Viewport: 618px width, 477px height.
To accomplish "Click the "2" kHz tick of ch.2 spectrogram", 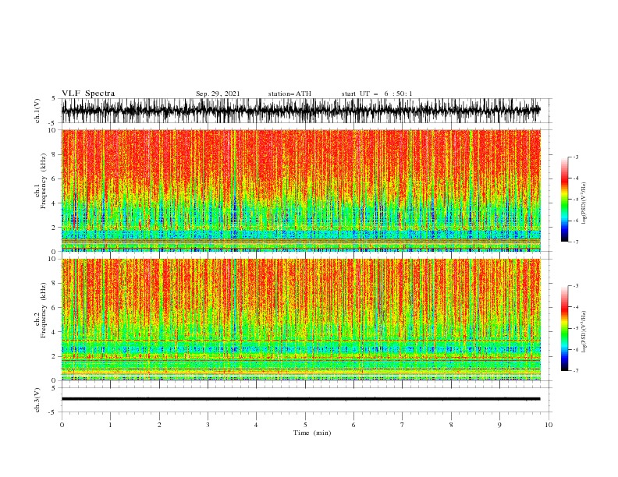I will click(x=55, y=356).
